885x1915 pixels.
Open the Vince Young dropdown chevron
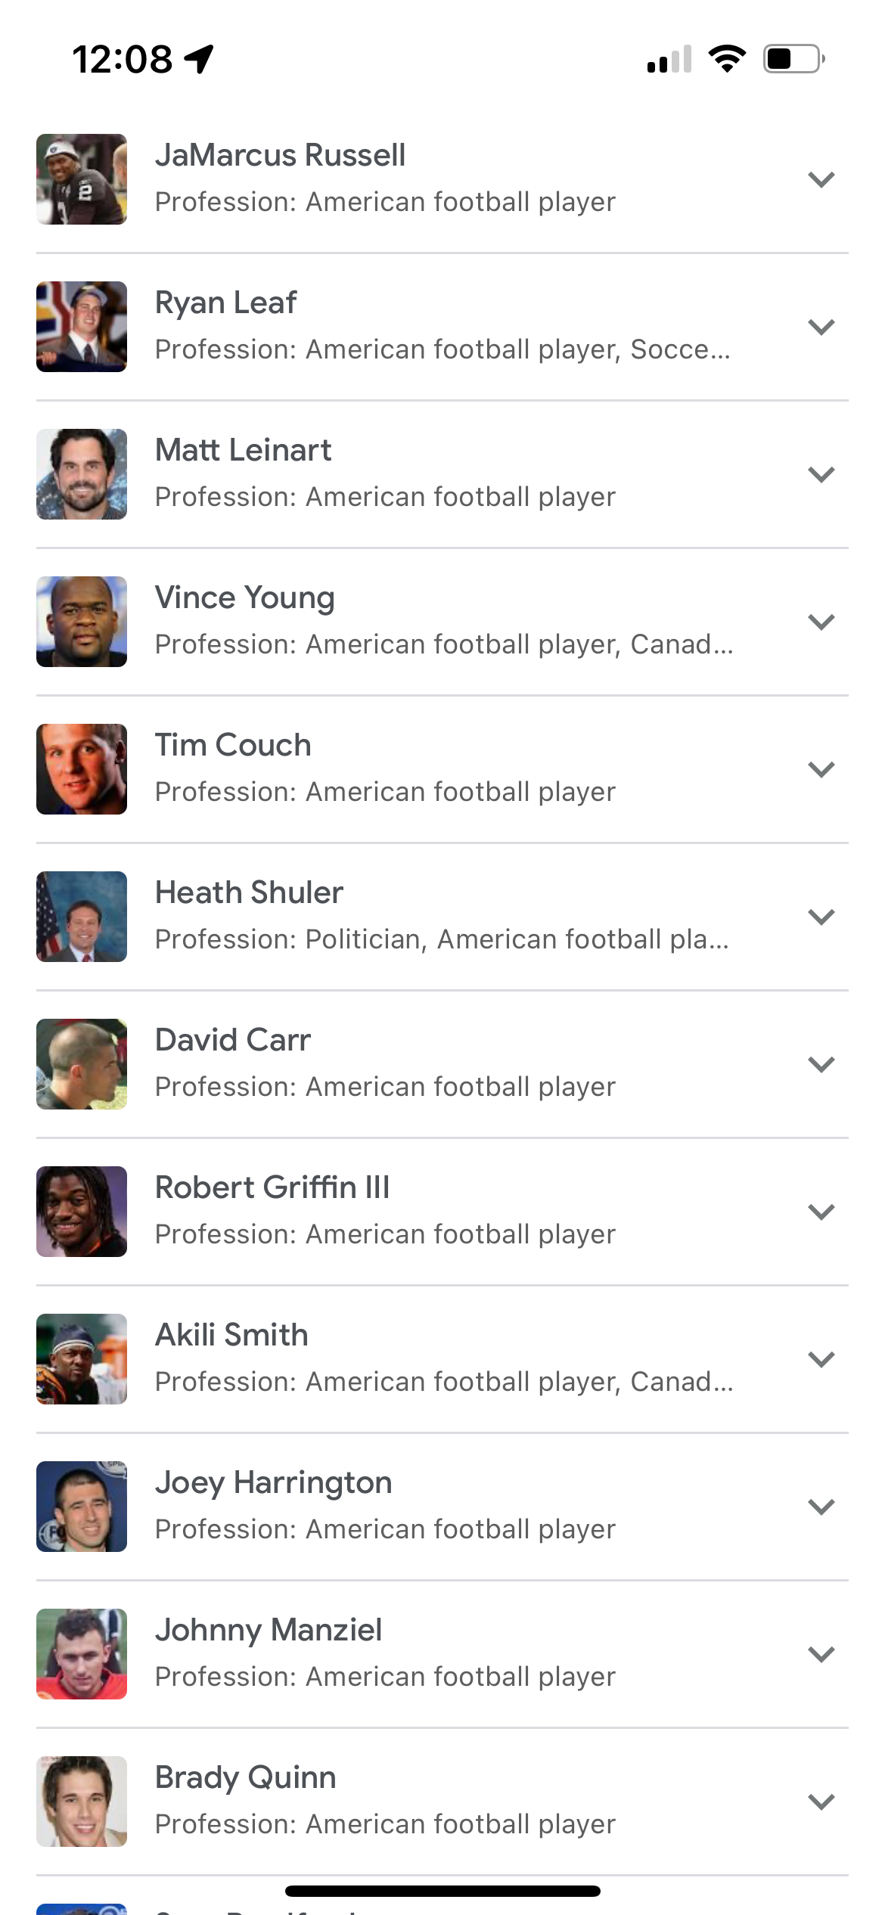(821, 622)
